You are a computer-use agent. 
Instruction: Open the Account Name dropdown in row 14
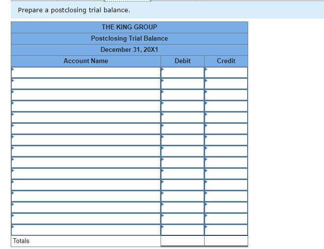pyautogui.click(x=86, y=219)
